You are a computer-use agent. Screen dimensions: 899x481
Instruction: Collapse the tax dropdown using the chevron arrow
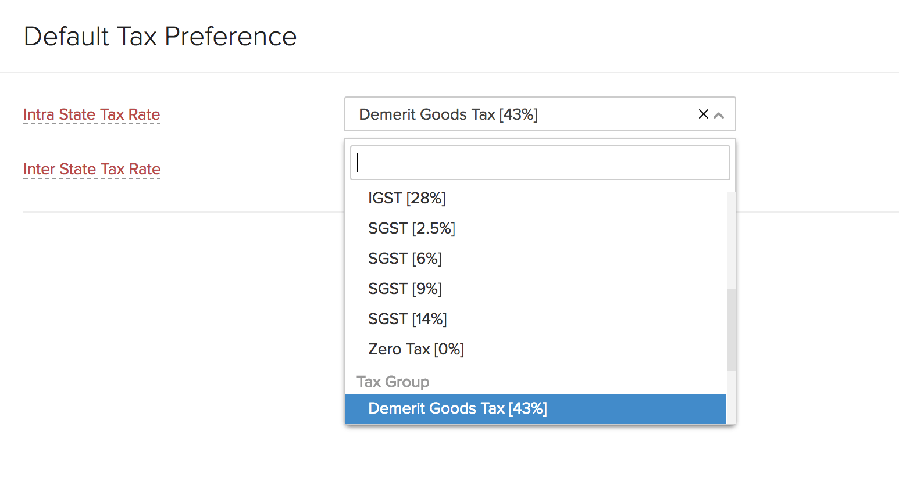719,115
